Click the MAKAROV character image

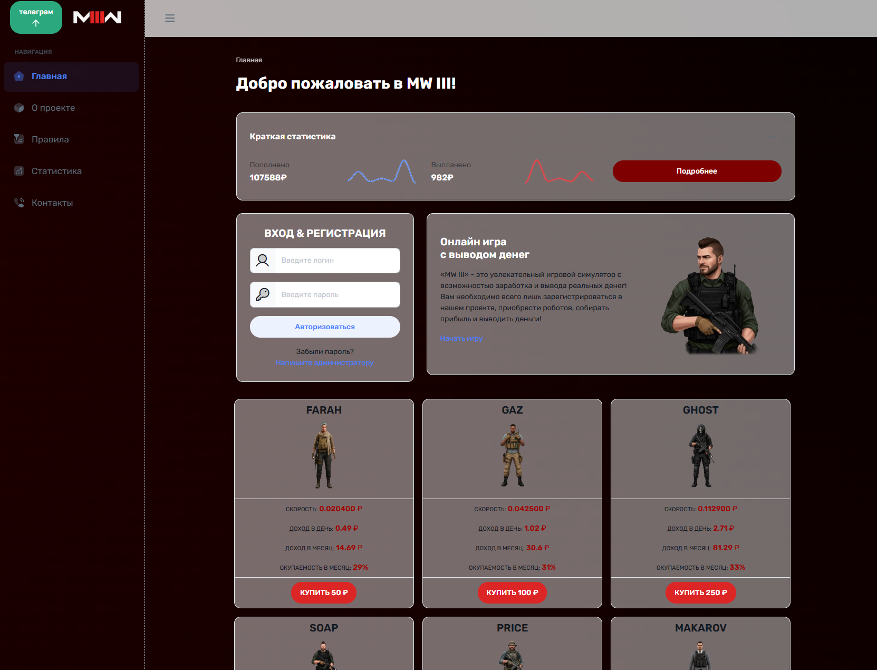(700, 655)
